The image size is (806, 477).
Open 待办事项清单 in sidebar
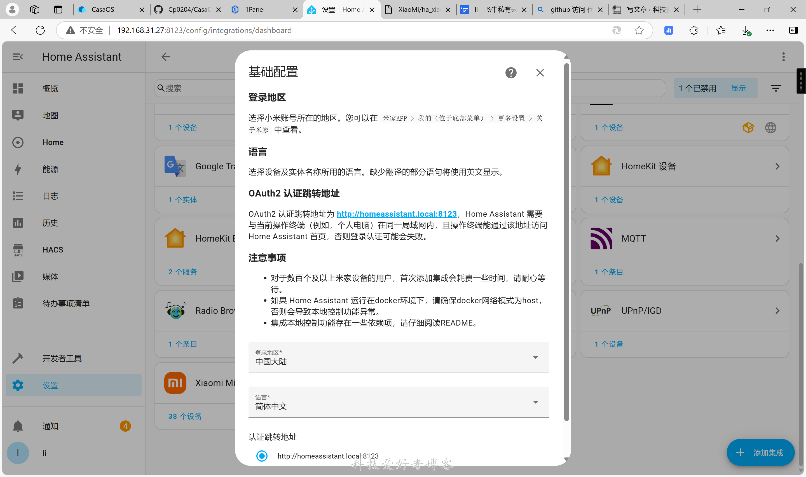coord(74,303)
